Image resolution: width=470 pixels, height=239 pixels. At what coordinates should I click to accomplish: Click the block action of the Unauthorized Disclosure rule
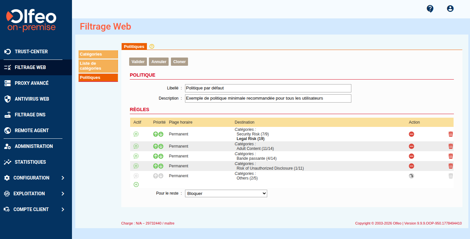click(x=411, y=166)
